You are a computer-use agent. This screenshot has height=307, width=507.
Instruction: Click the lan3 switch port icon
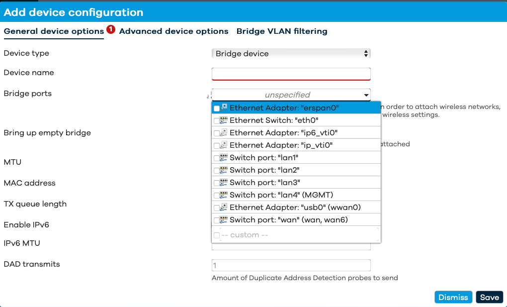[x=224, y=182]
